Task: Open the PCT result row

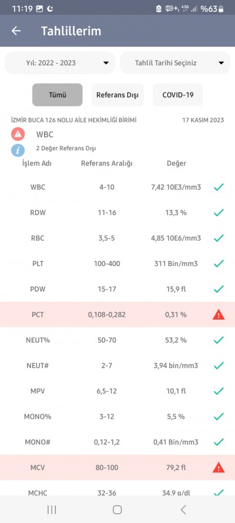Action: tap(117, 315)
